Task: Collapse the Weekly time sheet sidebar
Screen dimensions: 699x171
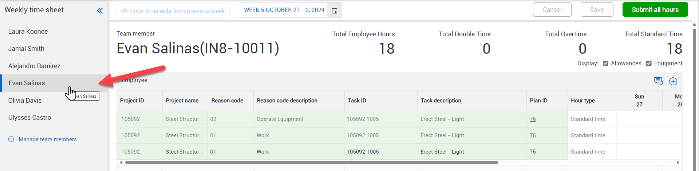Action: [x=100, y=11]
